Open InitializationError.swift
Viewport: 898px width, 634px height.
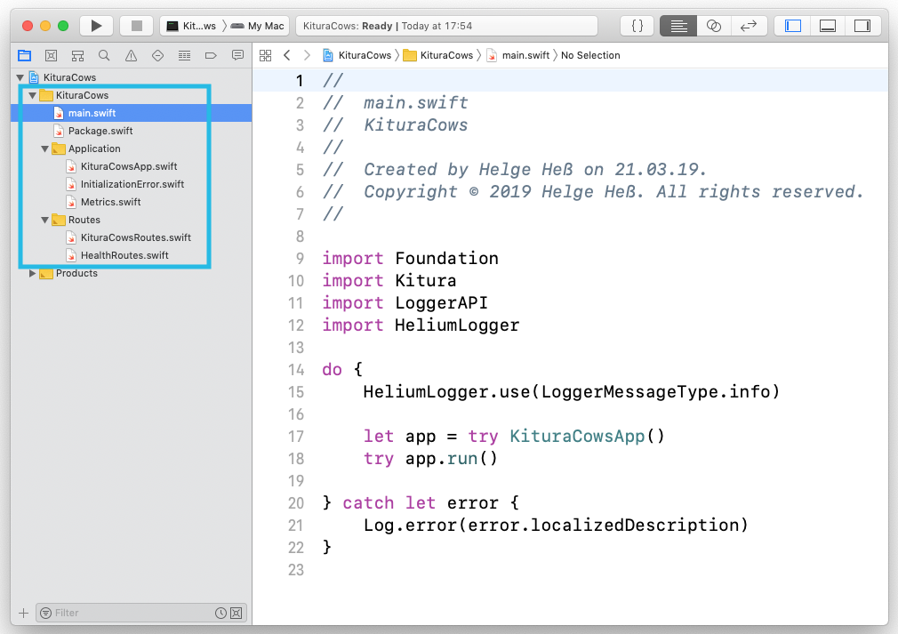tap(132, 184)
